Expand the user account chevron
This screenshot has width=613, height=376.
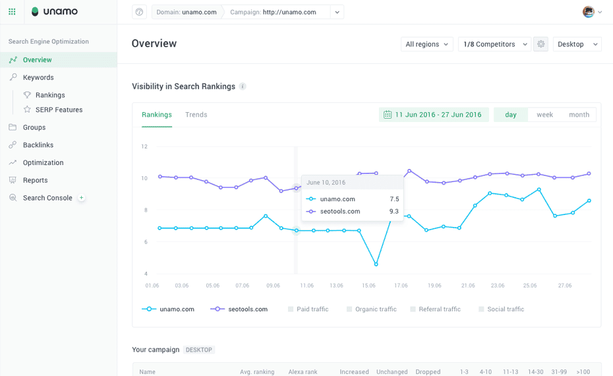600,12
